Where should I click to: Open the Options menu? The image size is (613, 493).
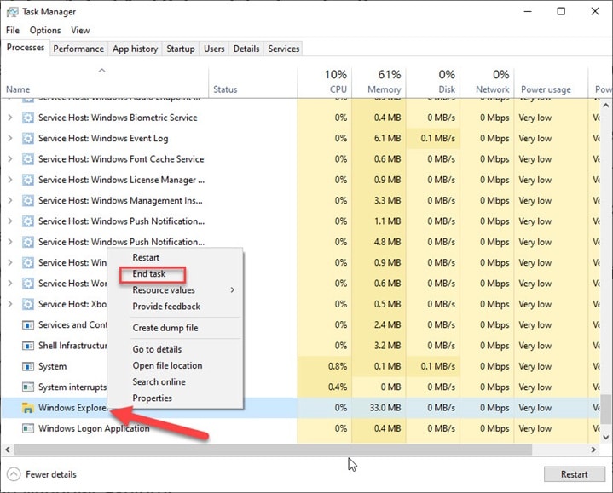[45, 30]
